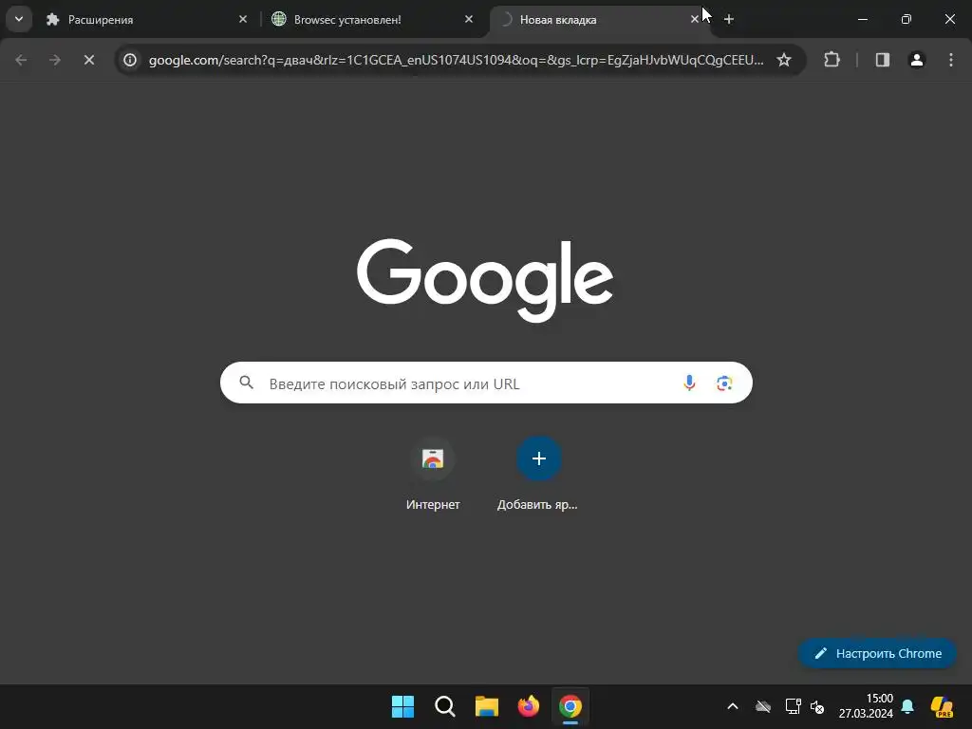Launch File Explorer from taskbar
972x729 pixels.
[487, 706]
